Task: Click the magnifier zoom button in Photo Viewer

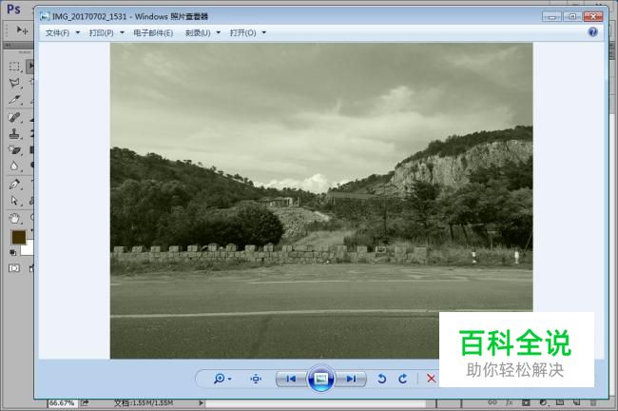Action: (222, 379)
